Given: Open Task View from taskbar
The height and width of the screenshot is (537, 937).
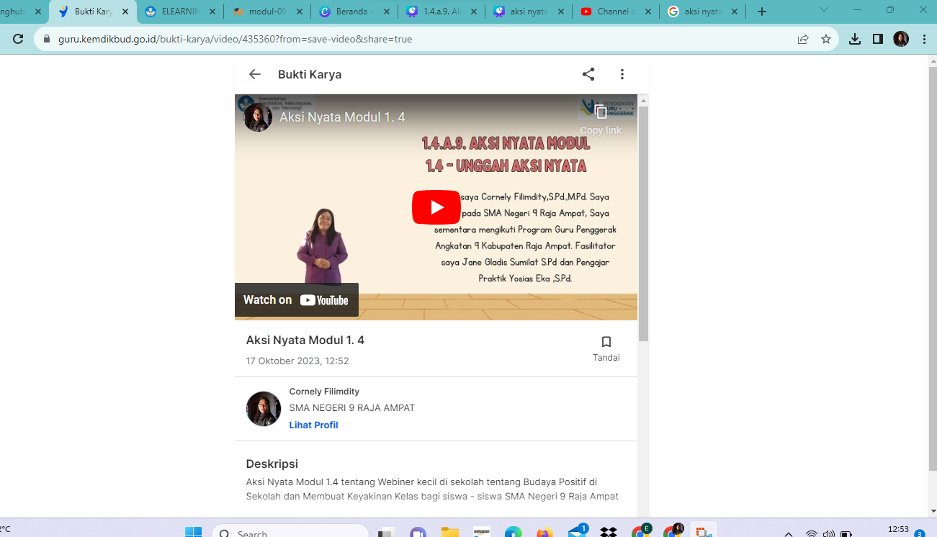Looking at the screenshot, I should (x=387, y=533).
